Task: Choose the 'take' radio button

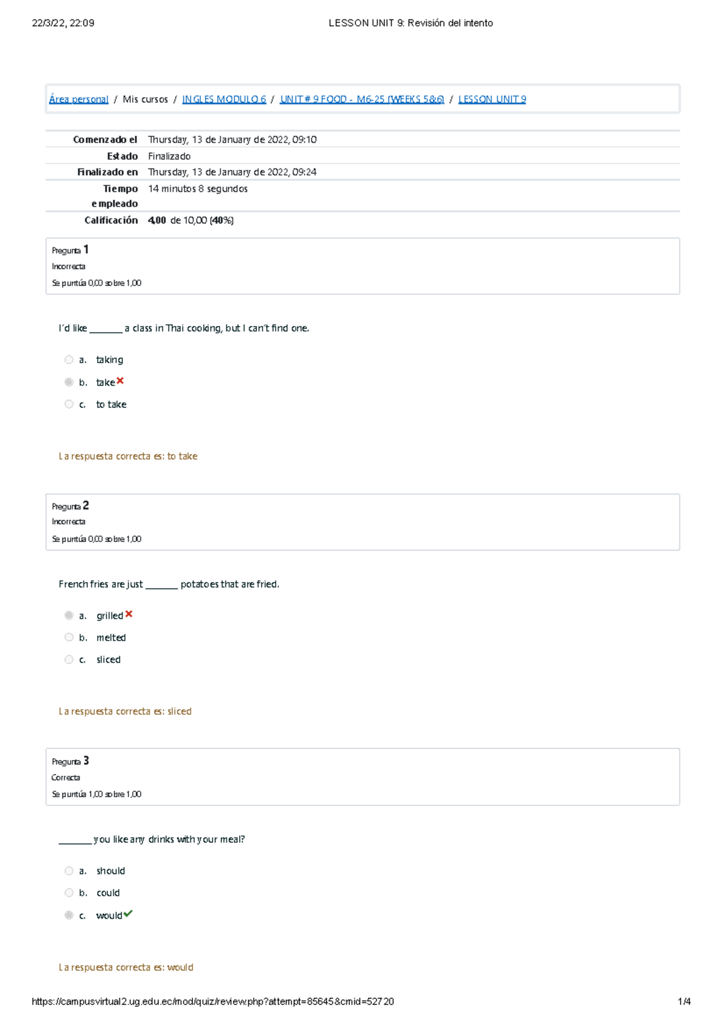Action: (x=69, y=382)
